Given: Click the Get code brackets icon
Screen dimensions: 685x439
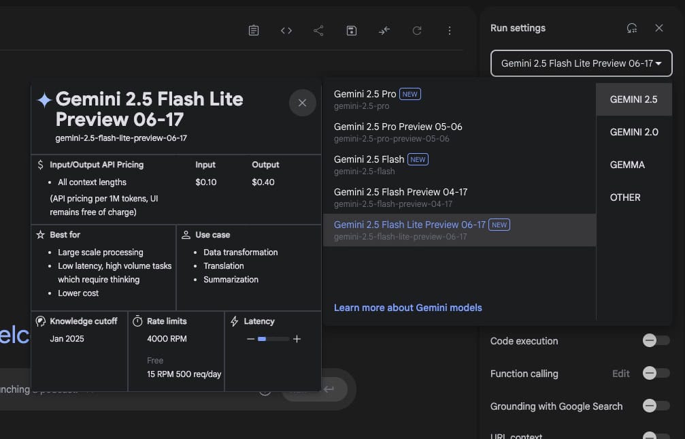Looking at the screenshot, I should click(x=286, y=31).
